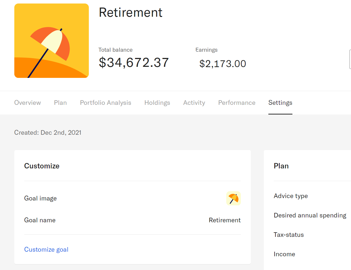View the Holdings tab
The height and width of the screenshot is (270, 351).
click(157, 103)
